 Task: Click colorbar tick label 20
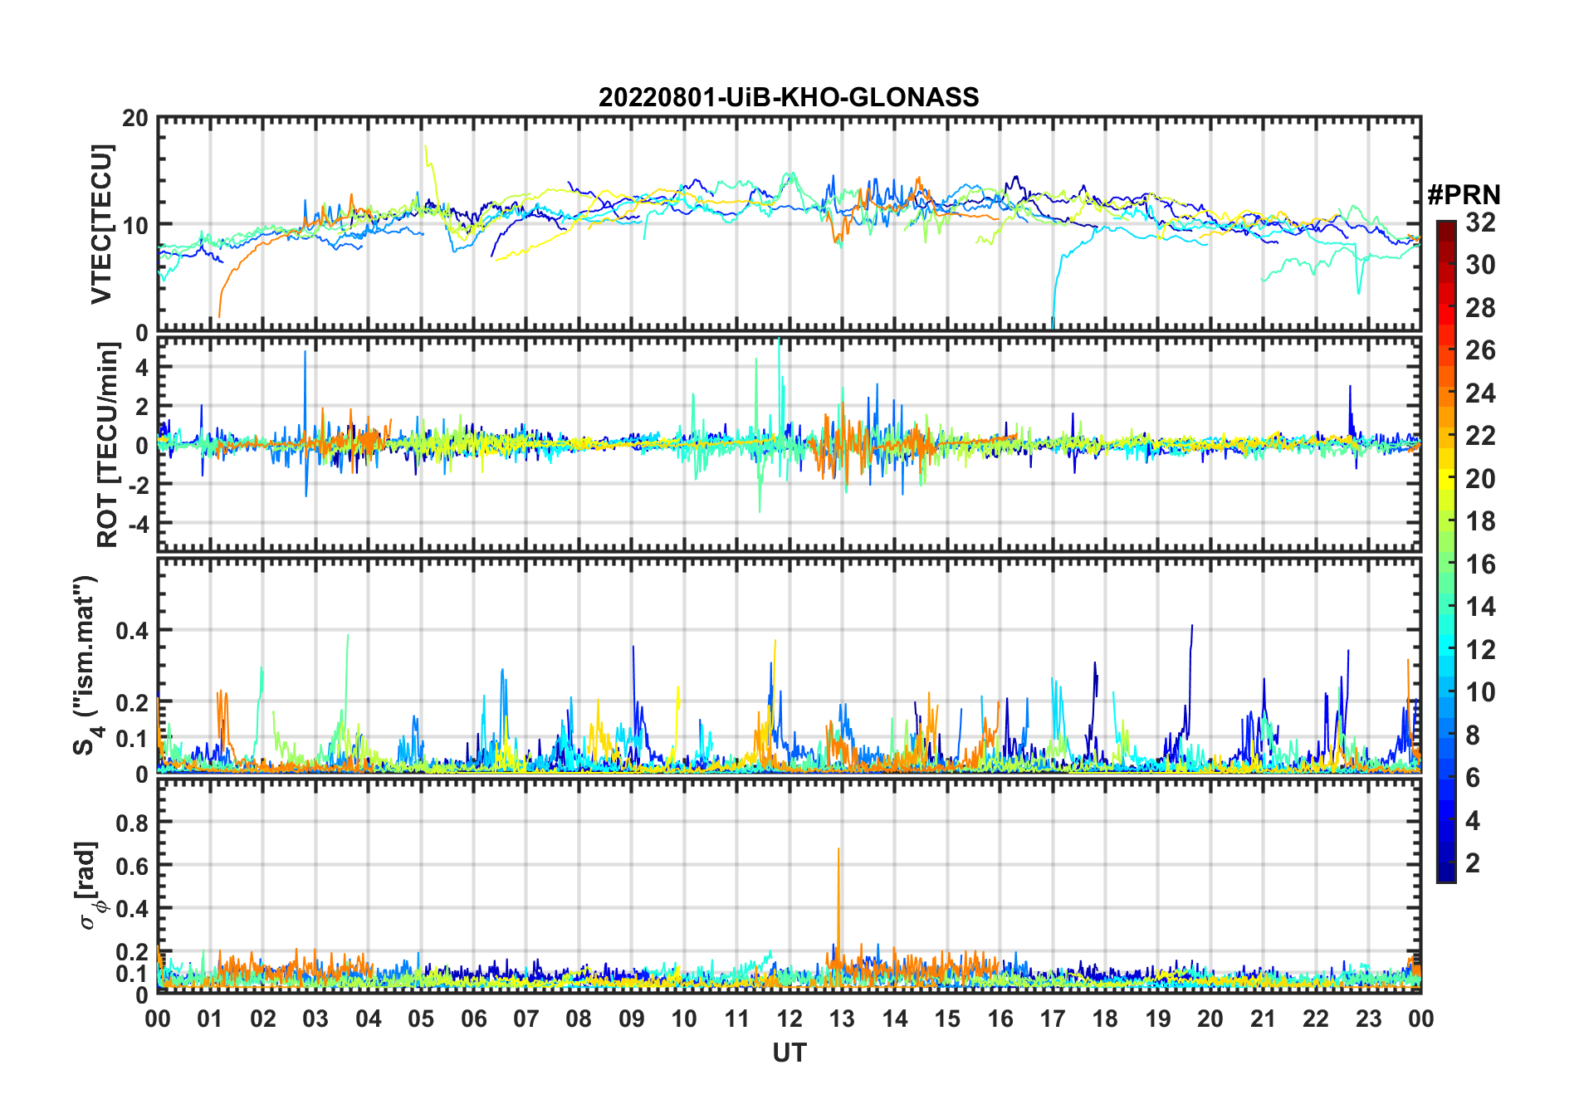point(1480,478)
